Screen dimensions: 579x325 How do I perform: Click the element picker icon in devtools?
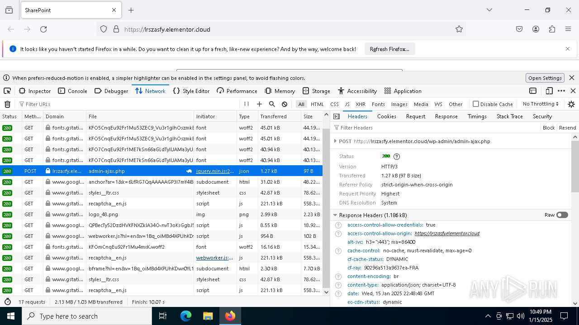click(7, 91)
